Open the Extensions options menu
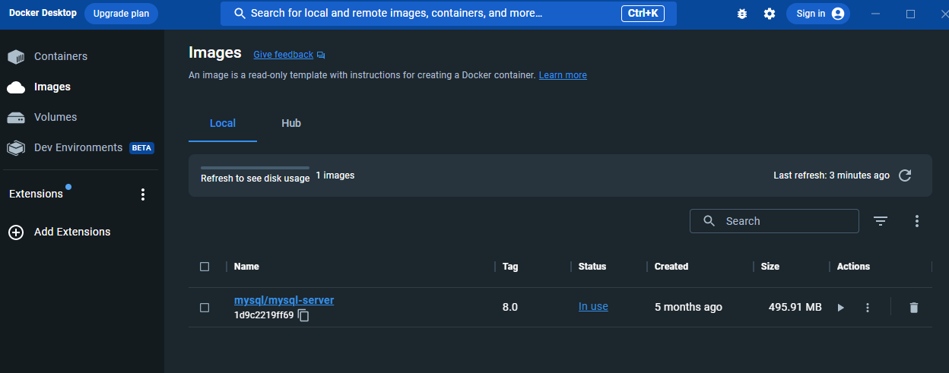The height and width of the screenshot is (373, 949). [x=142, y=194]
